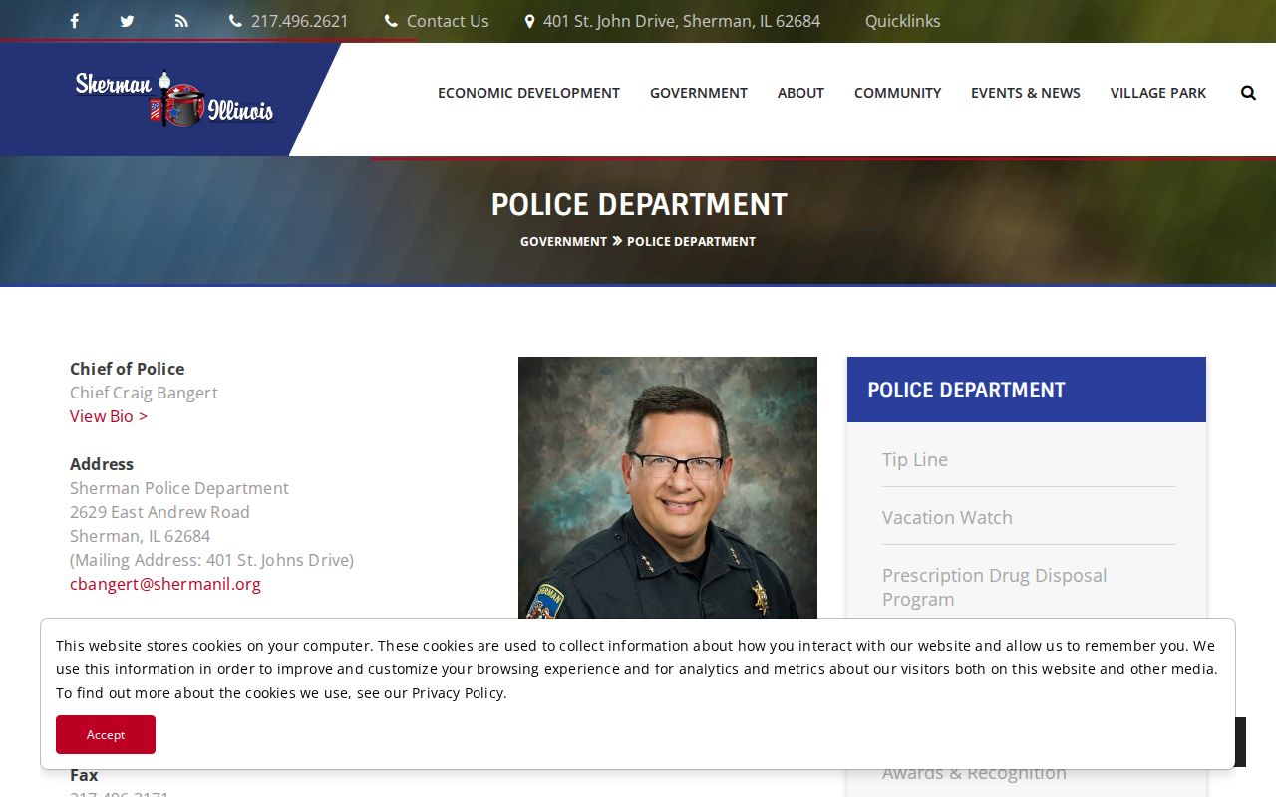Open the About menu
This screenshot has width=1276, height=797.
(800, 93)
